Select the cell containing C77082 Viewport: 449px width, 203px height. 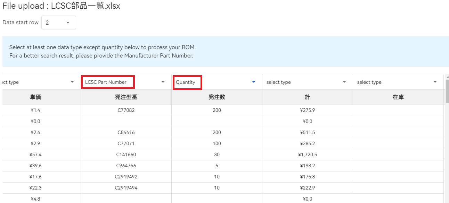point(126,111)
